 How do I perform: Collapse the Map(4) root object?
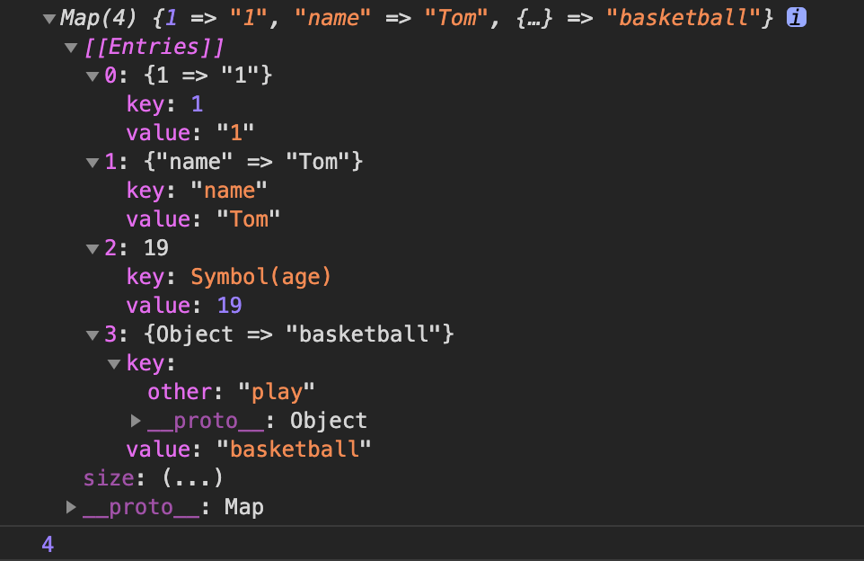tap(49, 19)
